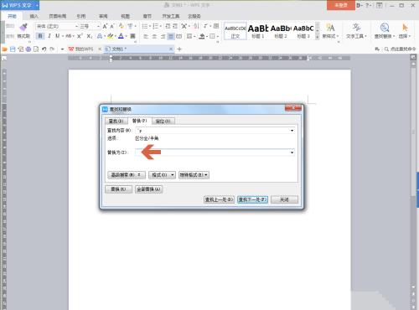The image size is (419, 310).
Task: Click the 查找下一处 (Find Next) button
Action: [x=252, y=199]
